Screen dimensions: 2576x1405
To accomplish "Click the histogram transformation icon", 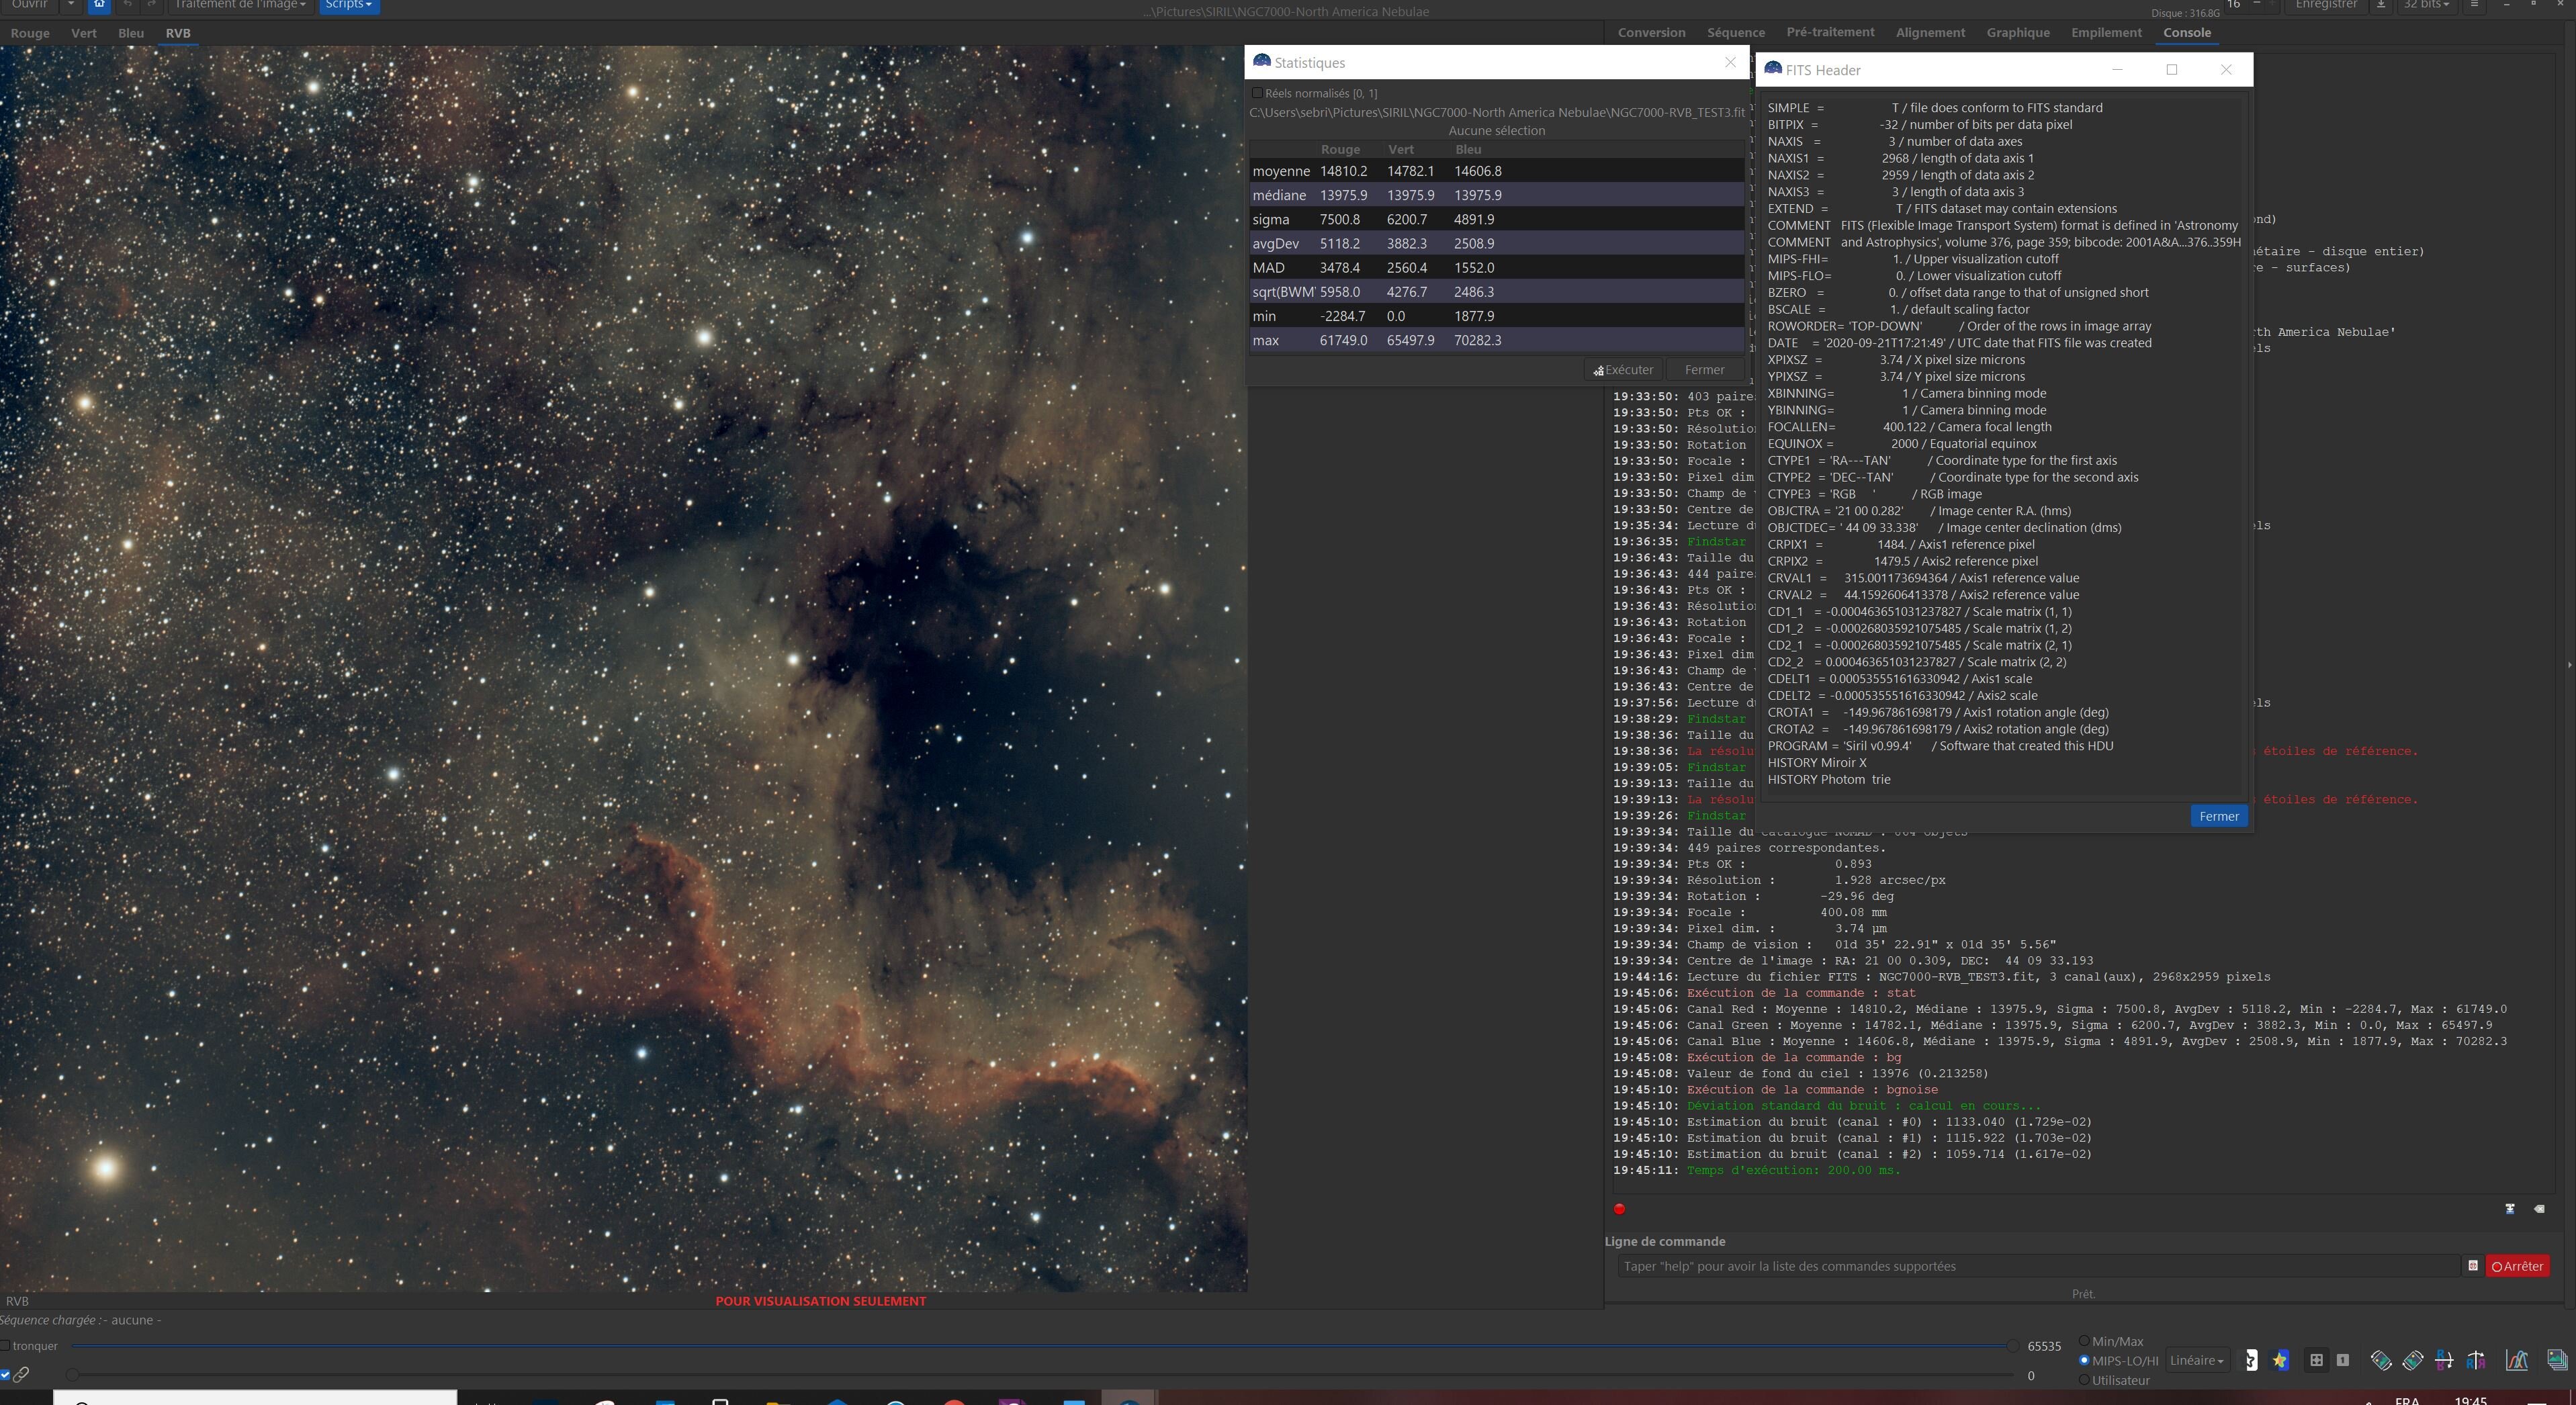I will pos(2516,1360).
